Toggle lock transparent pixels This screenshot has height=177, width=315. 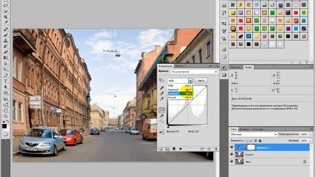[x=247, y=141]
